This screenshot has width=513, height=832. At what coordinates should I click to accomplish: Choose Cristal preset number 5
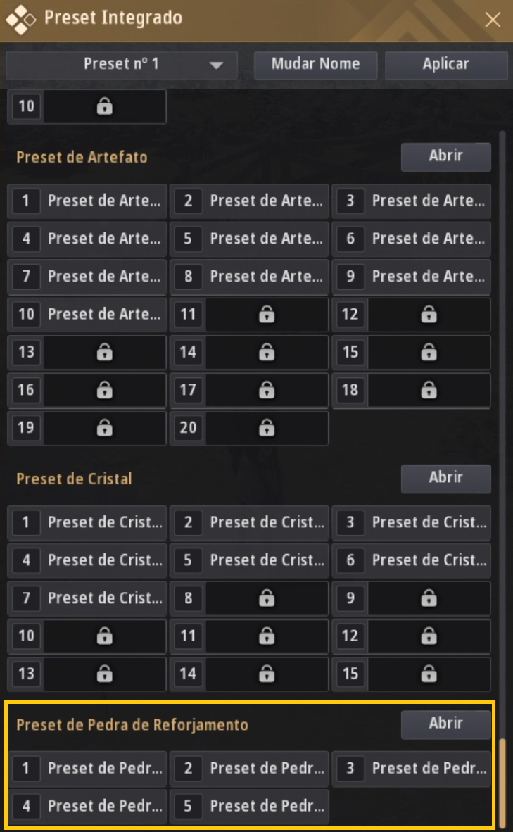(x=249, y=561)
